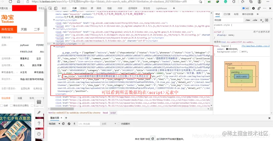273x141 pixels.
Task: Sort by 销量 on Taobao
Action: click(x=20, y=98)
